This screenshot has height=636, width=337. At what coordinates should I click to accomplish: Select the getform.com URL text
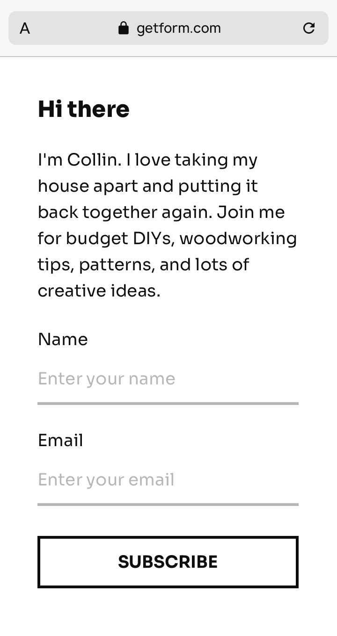point(178,28)
